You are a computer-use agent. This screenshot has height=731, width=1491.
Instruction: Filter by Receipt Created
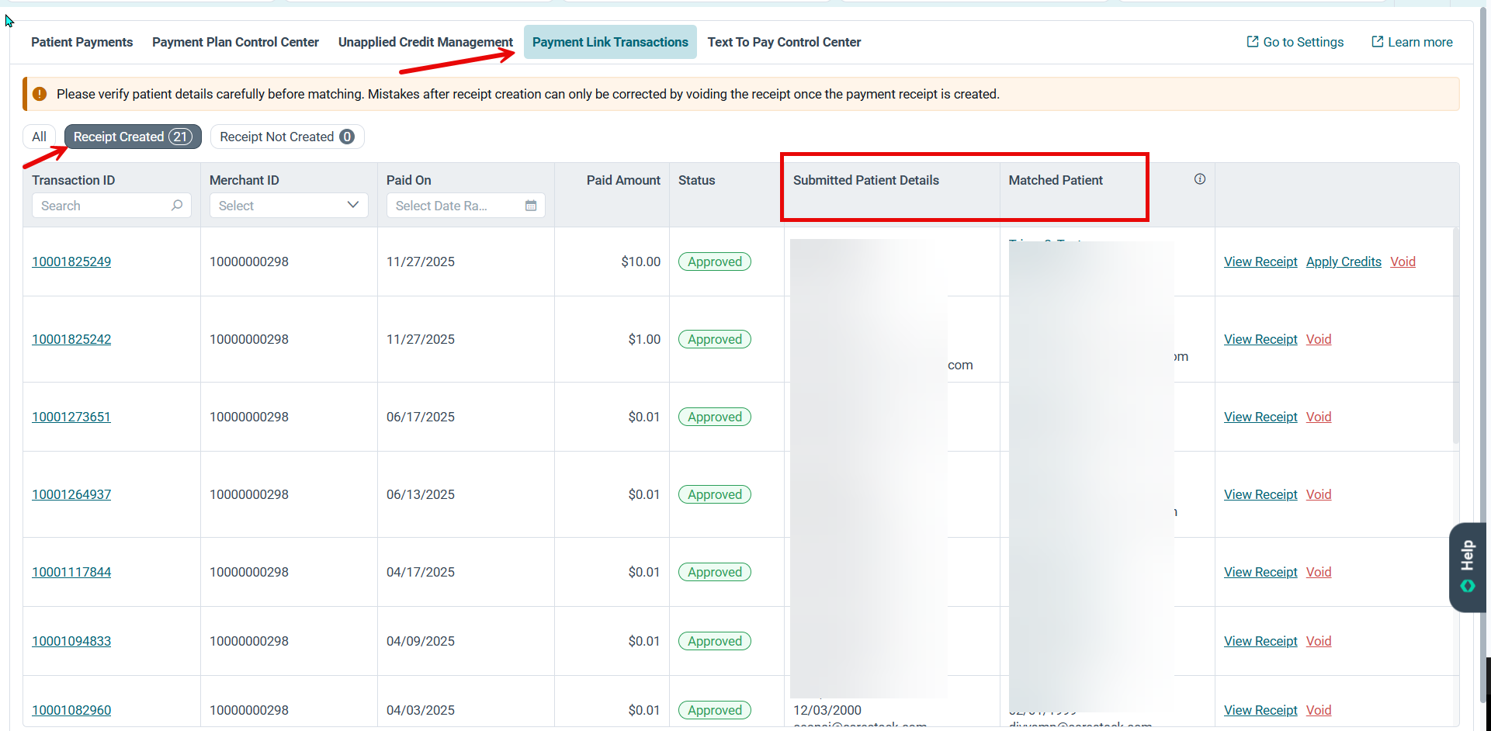tap(133, 137)
